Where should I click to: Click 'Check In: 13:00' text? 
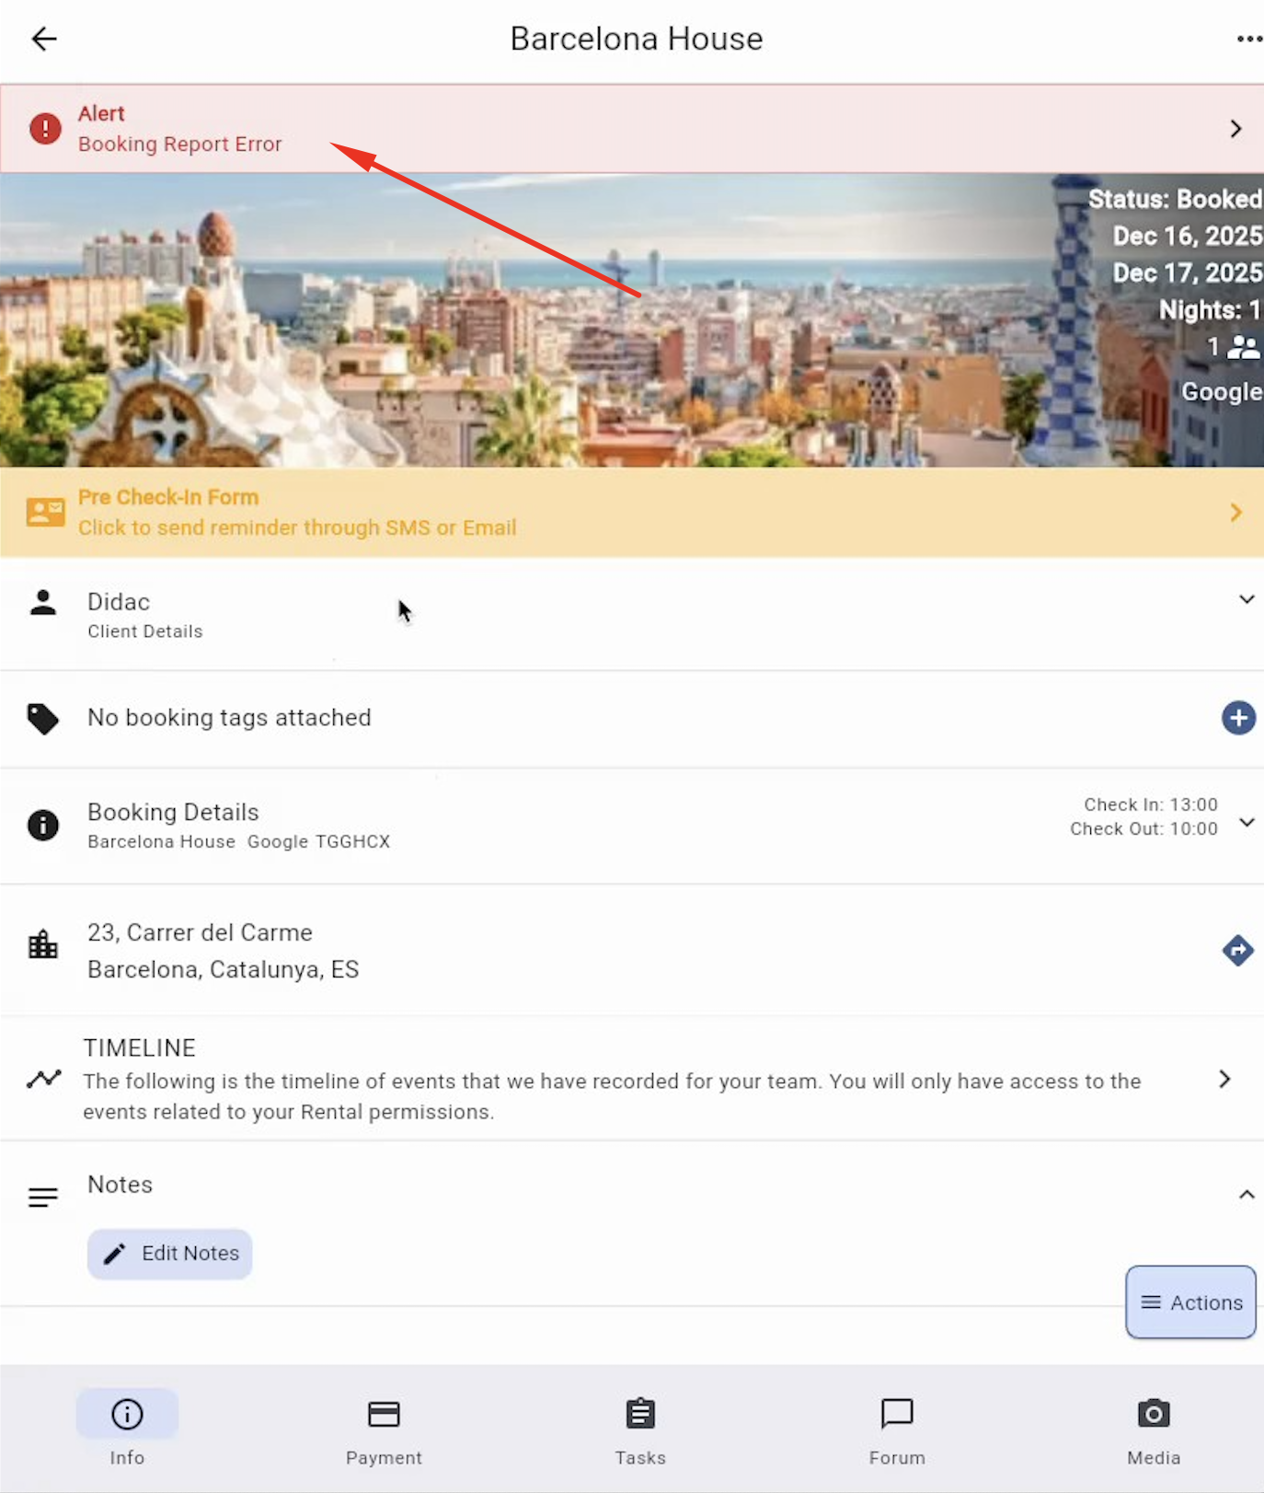pos(1151,804)
